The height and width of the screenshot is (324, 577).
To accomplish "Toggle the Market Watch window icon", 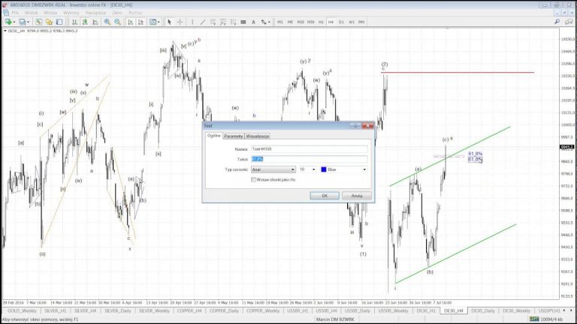I will tap(38, 22).
